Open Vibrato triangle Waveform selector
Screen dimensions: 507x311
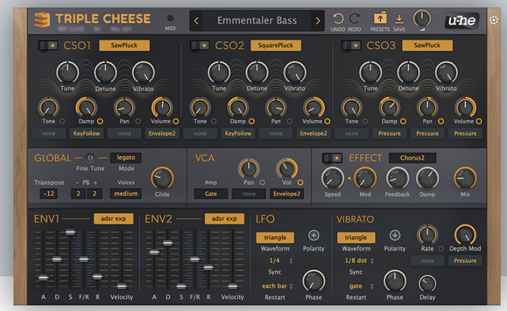356,237
